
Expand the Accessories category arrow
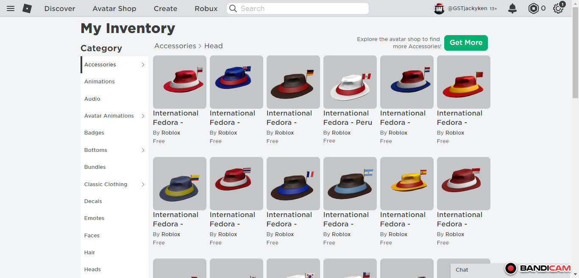tap(143, 65)
